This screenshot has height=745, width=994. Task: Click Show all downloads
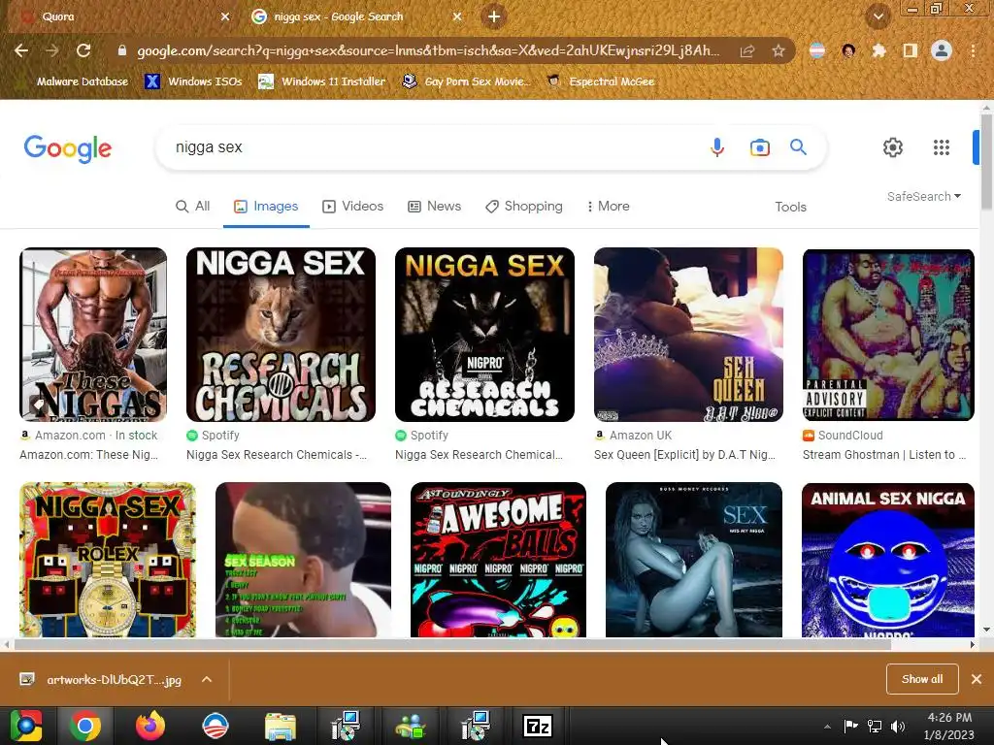[x=922, y=679]
